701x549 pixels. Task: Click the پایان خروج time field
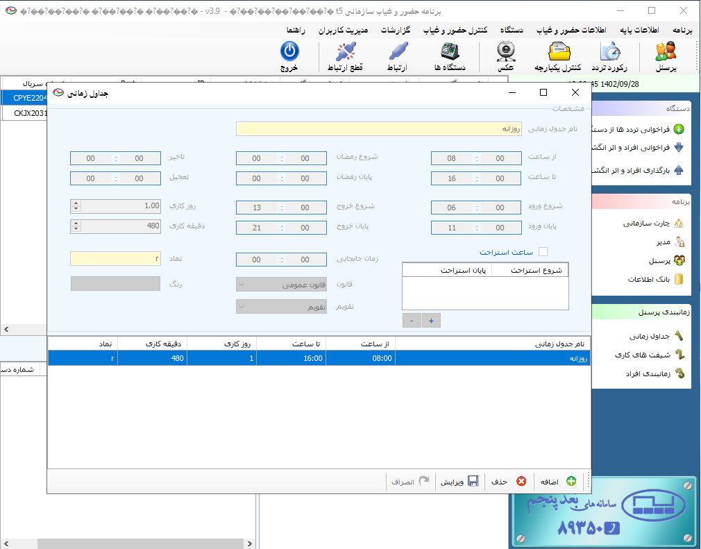pos(281,228)
